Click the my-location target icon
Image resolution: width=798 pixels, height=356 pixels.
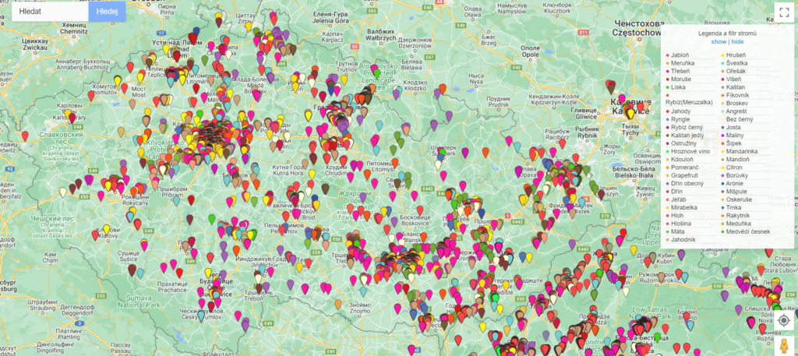pos(784,320)
